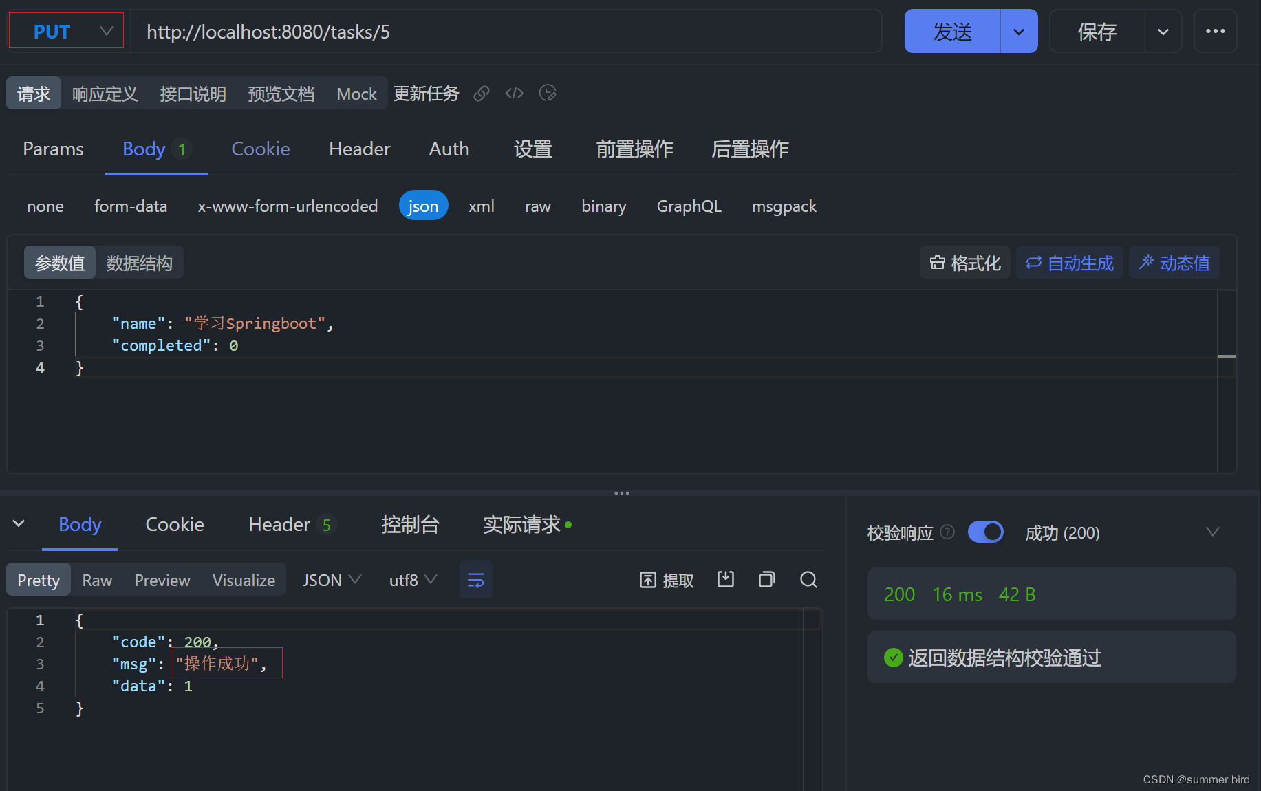Open the 实际请求 actual request tab
Image resolution: width=1261 pixels, height=791 pixels.
point(527,525)
